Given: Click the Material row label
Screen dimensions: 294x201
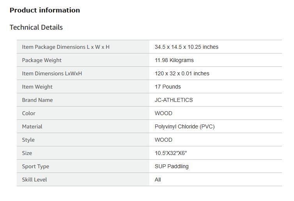Looking at the screenshot, I should point(32,126).
